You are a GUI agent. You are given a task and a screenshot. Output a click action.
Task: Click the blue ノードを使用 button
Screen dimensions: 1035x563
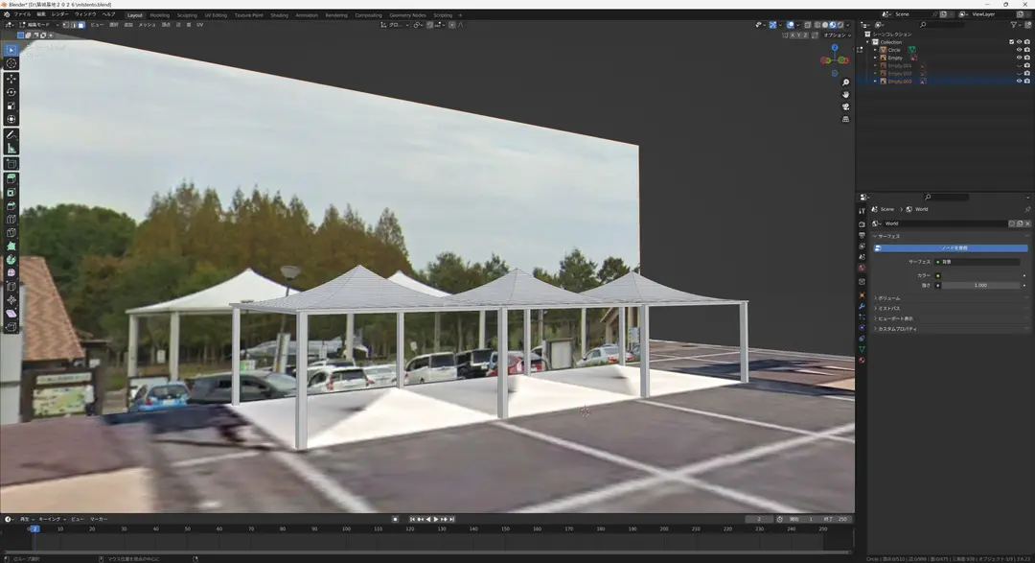point(951,247)
